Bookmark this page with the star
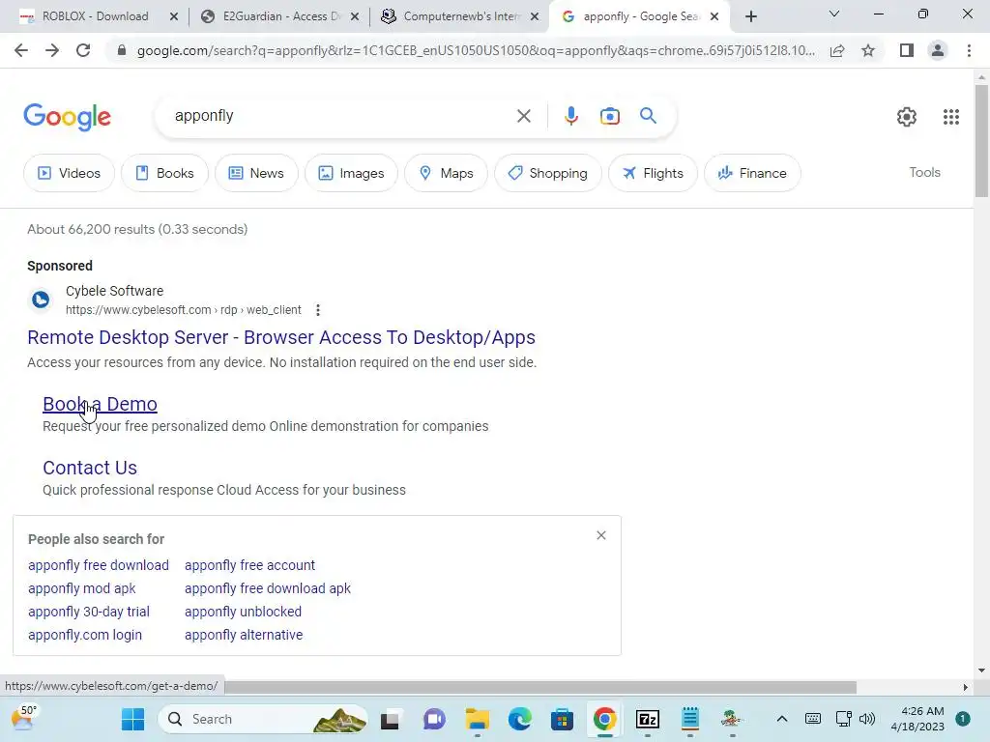 pos(868,50)
